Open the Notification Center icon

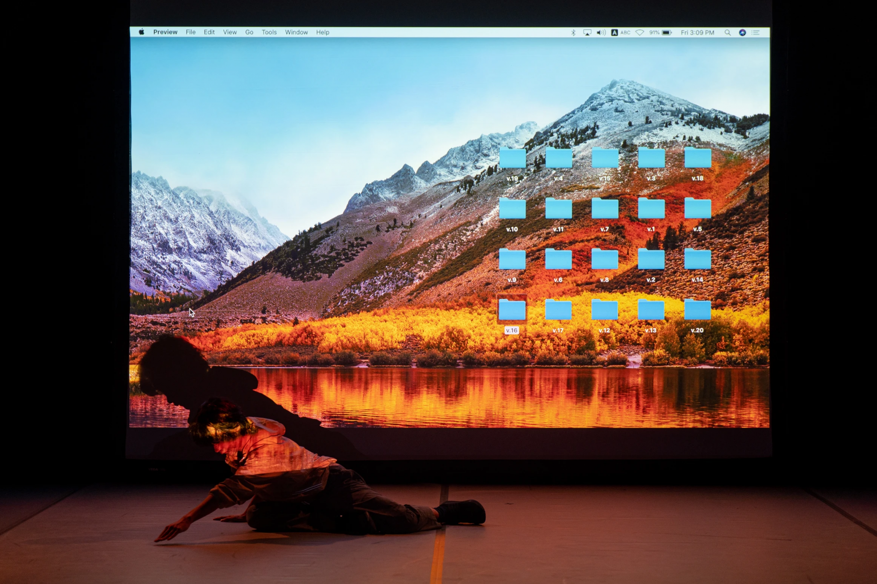(756, 32)
